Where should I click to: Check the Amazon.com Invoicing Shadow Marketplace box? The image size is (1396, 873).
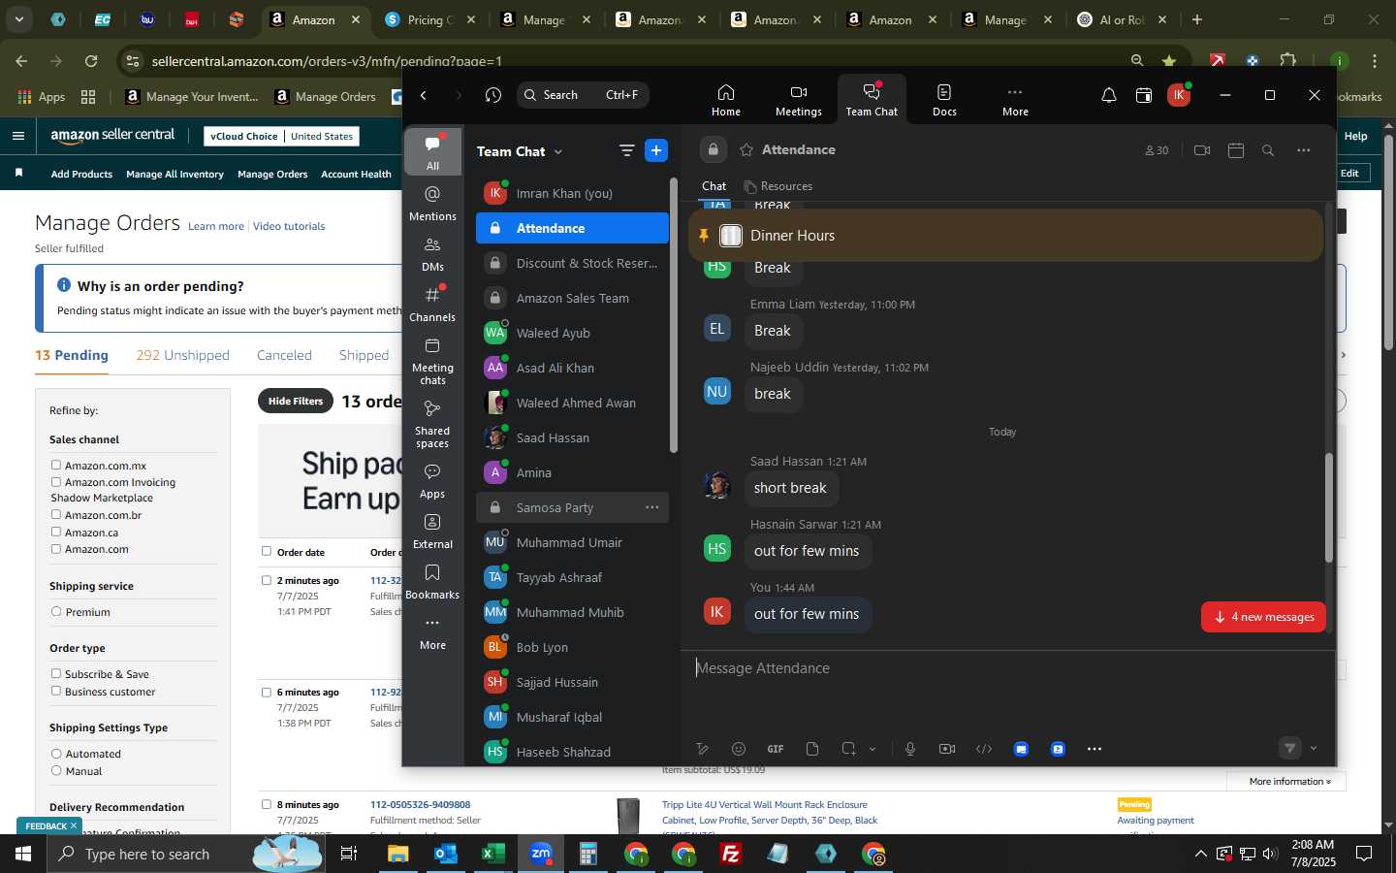point(56,482)
